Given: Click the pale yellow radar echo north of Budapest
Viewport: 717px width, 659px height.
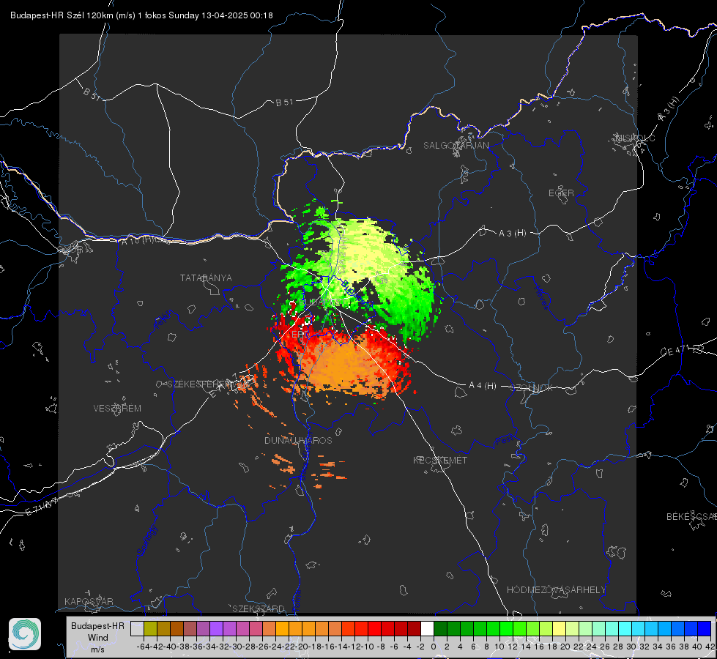Looking at the screenshot, I should [x=365, y=252].
